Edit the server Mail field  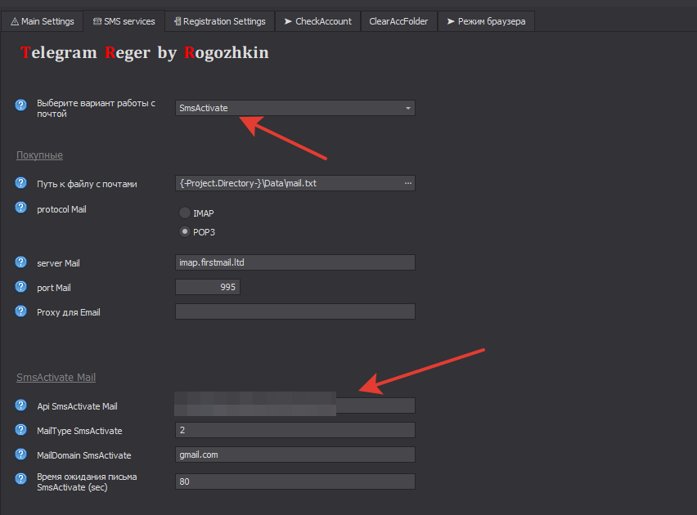coord(295,262)
